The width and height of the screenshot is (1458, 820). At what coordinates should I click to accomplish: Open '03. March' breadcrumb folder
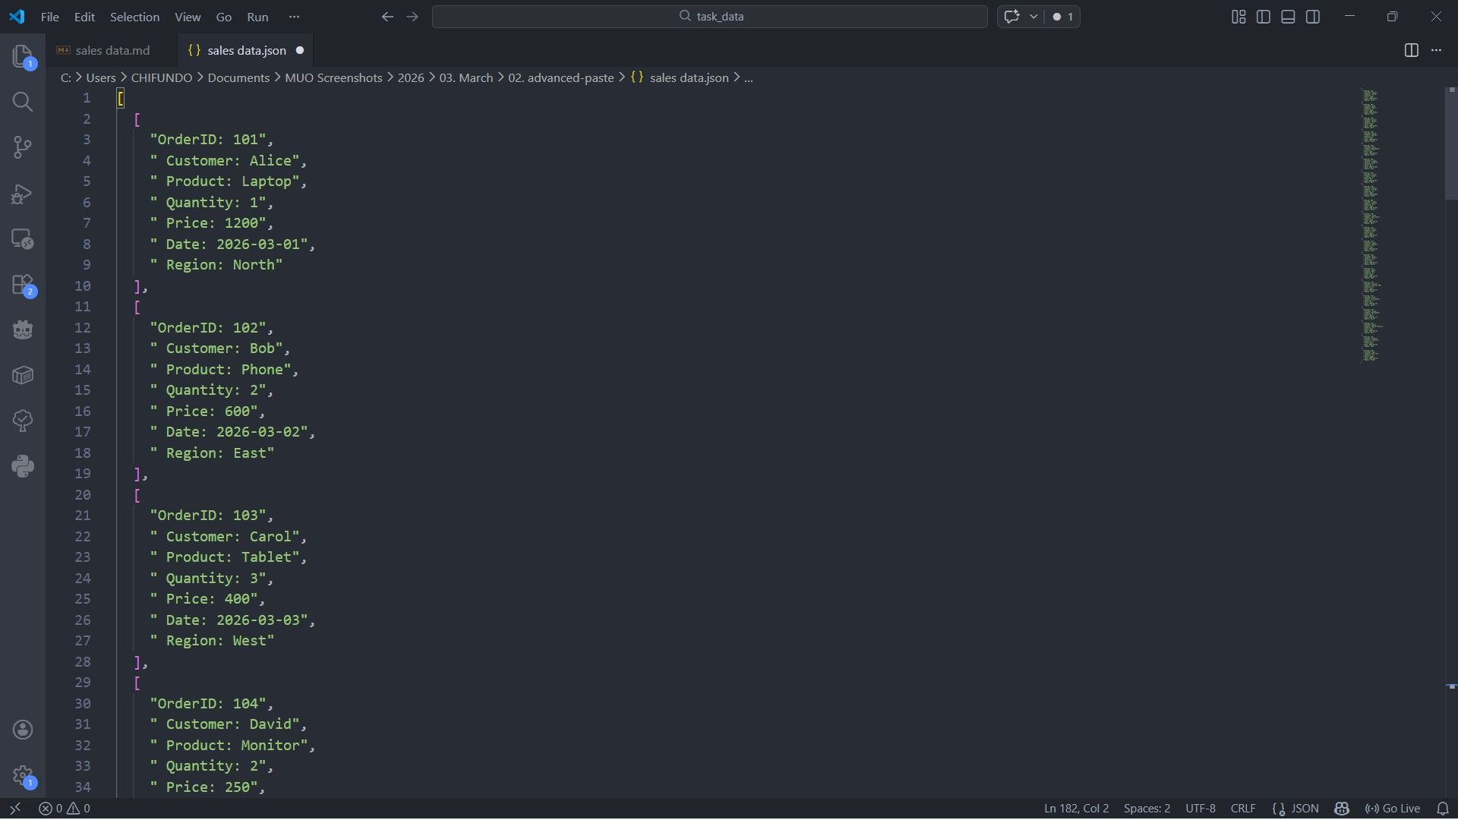466,77
